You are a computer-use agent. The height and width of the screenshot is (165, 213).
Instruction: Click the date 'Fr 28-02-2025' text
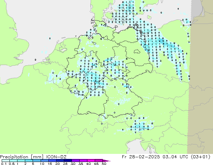click(x=141, y=157)
